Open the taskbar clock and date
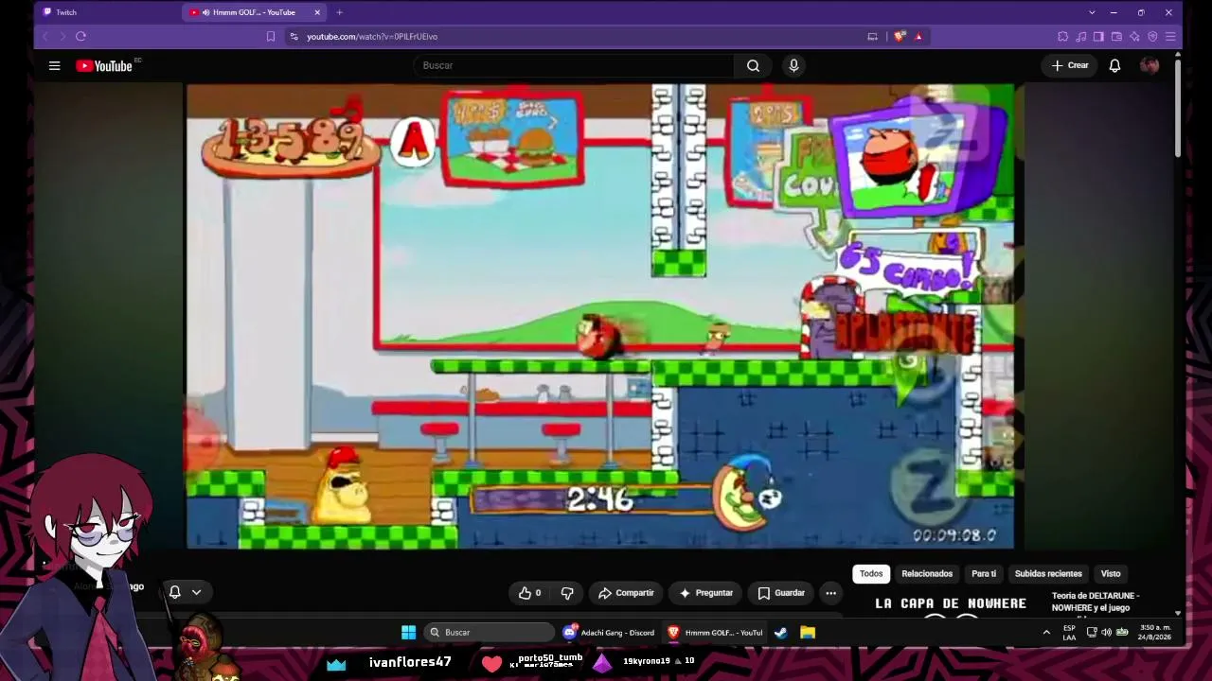This screenshot has height=681, width=1212. point(1155,632)
